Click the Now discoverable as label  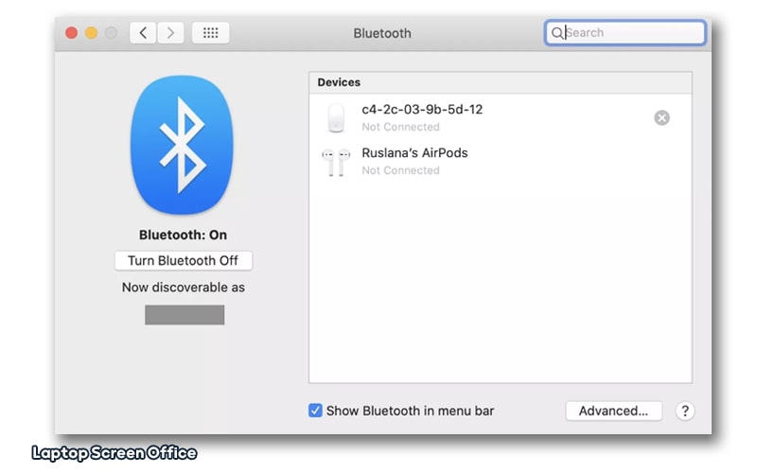[183, 288]
